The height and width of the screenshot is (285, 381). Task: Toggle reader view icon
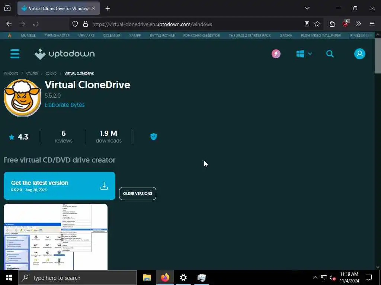click(x=307, y=24)
